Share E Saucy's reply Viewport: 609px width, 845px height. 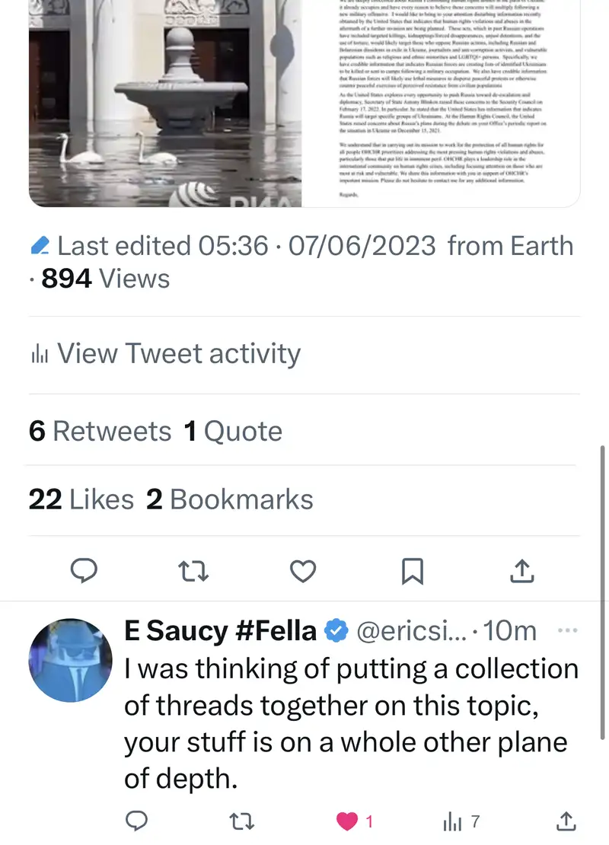[566, 821]
